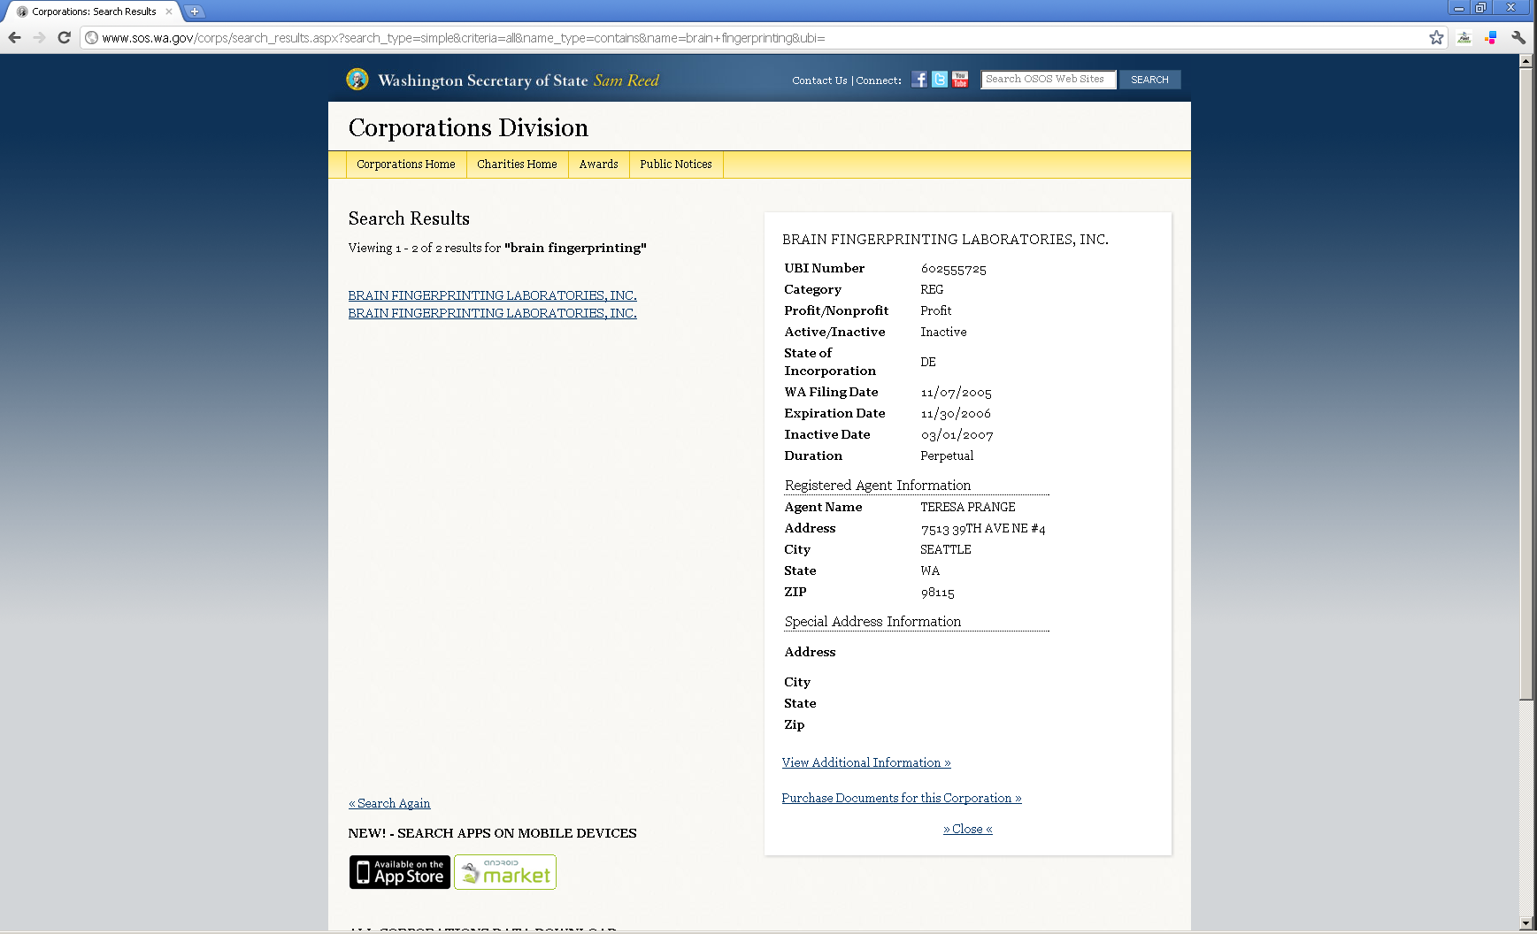Image resolution: width=1537 pixels, height=934 pixels.
Task: Open the wrench settings menu
Action: click(x=1518, y=37)
